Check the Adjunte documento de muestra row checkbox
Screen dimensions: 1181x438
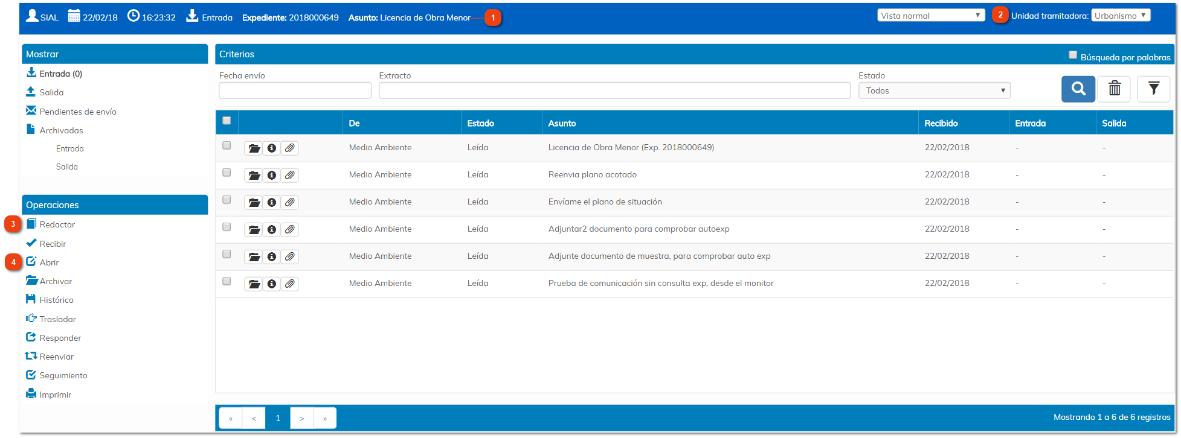click(227, 254)
